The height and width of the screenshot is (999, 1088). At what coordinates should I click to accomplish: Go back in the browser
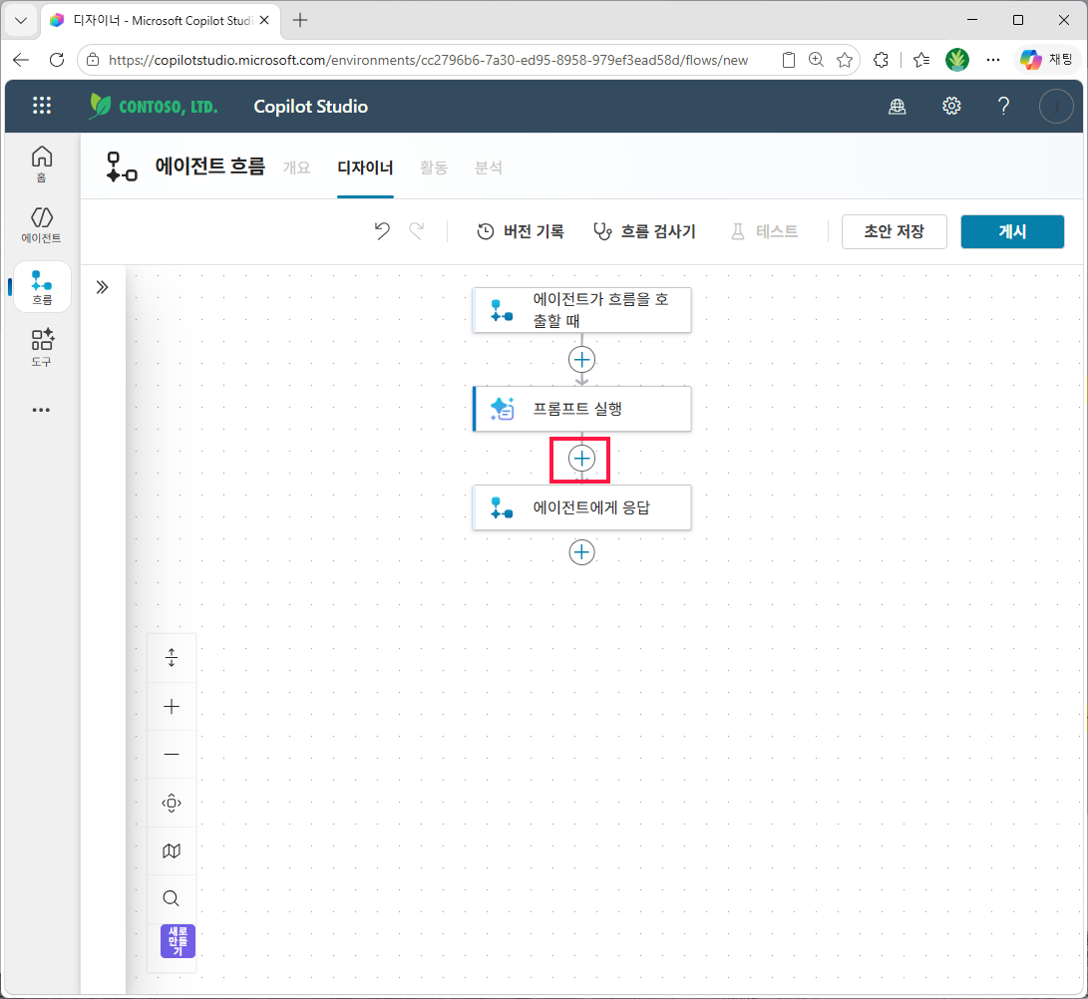21,60
